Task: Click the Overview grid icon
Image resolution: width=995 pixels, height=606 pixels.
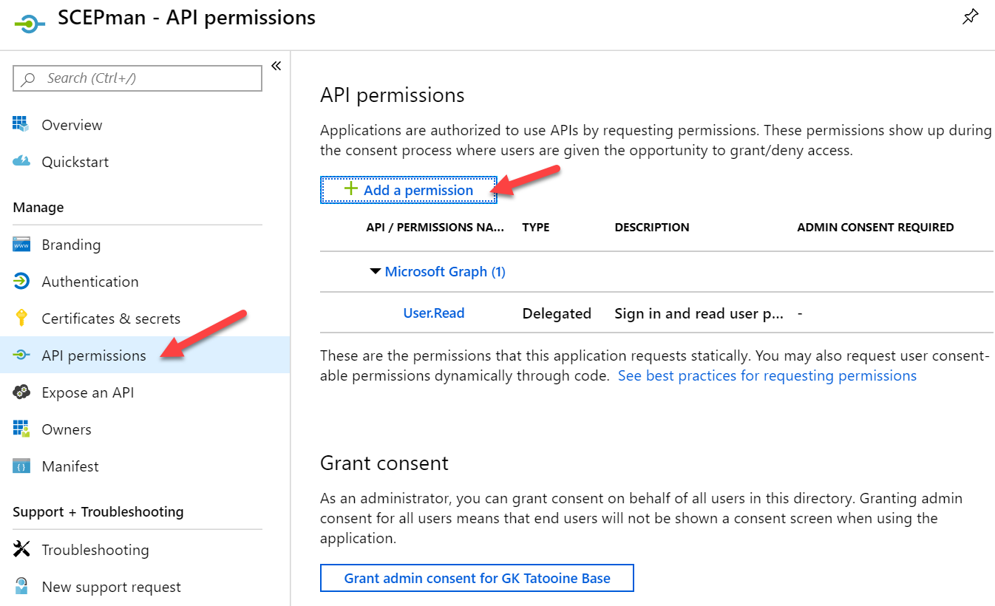Action: point(21,124)
